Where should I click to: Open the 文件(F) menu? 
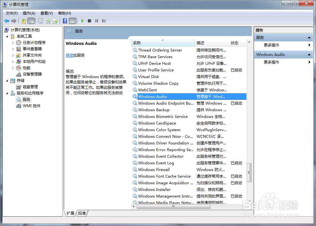(x=11, y=13)
